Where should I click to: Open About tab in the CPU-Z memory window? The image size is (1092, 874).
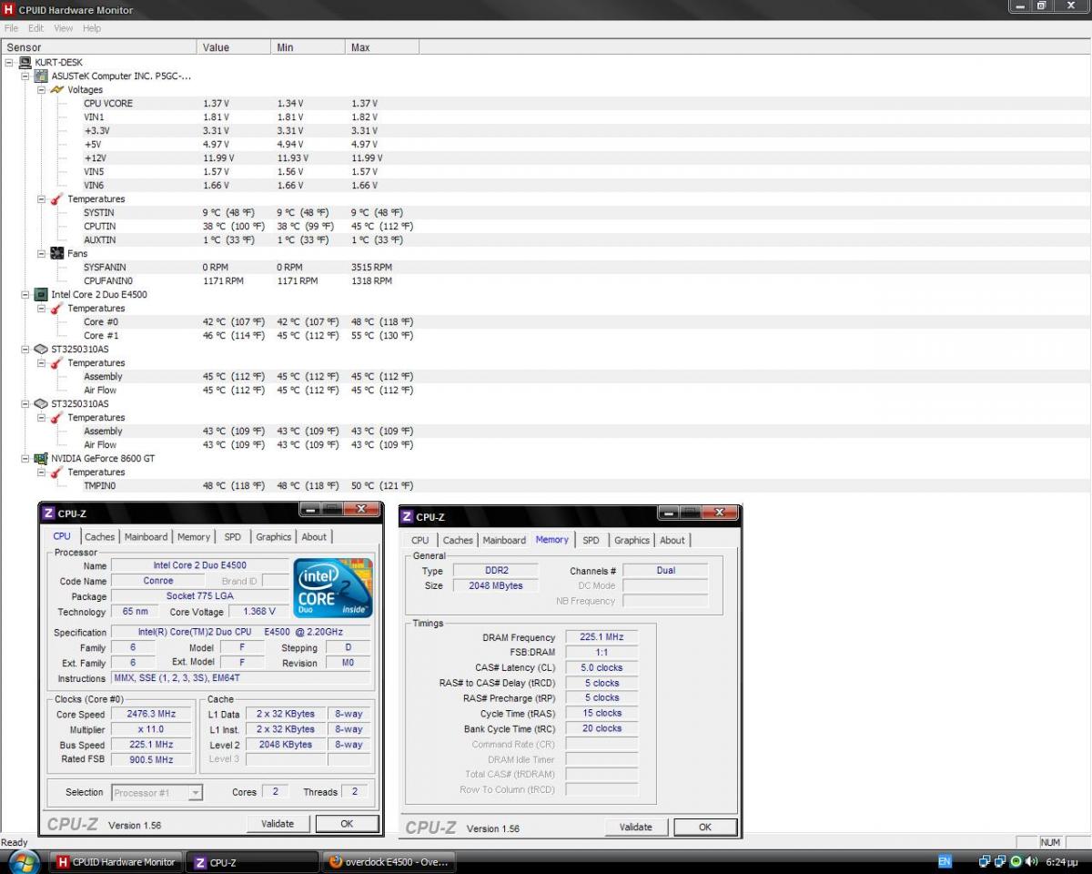point(672,540)
